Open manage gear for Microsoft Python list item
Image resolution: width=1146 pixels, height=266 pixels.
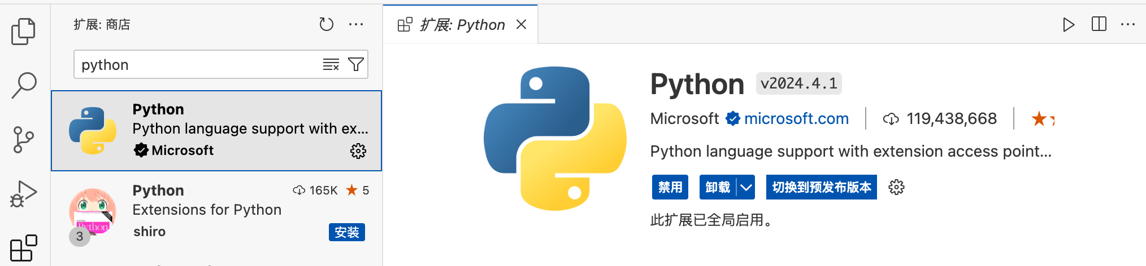(358, 151)
